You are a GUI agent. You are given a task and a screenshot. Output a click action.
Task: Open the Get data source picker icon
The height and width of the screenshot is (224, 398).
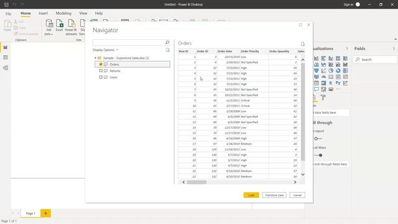[x=49, y=24]
